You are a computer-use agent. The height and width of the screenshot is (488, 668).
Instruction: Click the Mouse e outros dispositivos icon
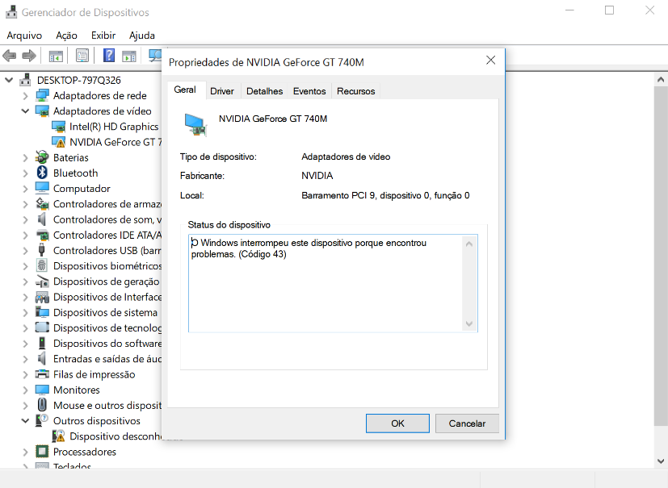pos(42,405)
